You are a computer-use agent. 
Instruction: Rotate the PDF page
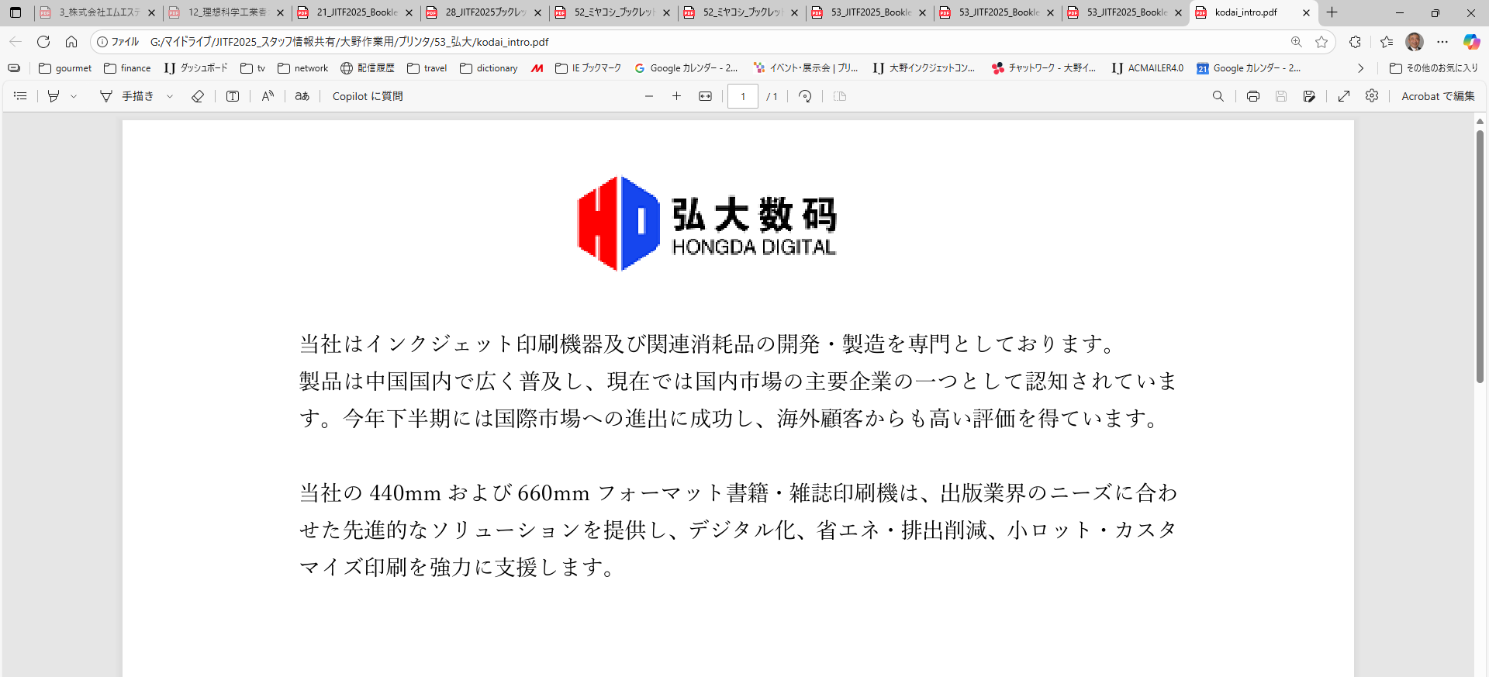pyautogui.click(x=805, y=96)
